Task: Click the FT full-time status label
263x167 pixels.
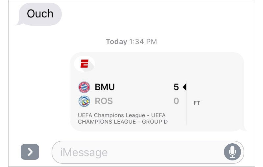Action: (x=197, y=103)
